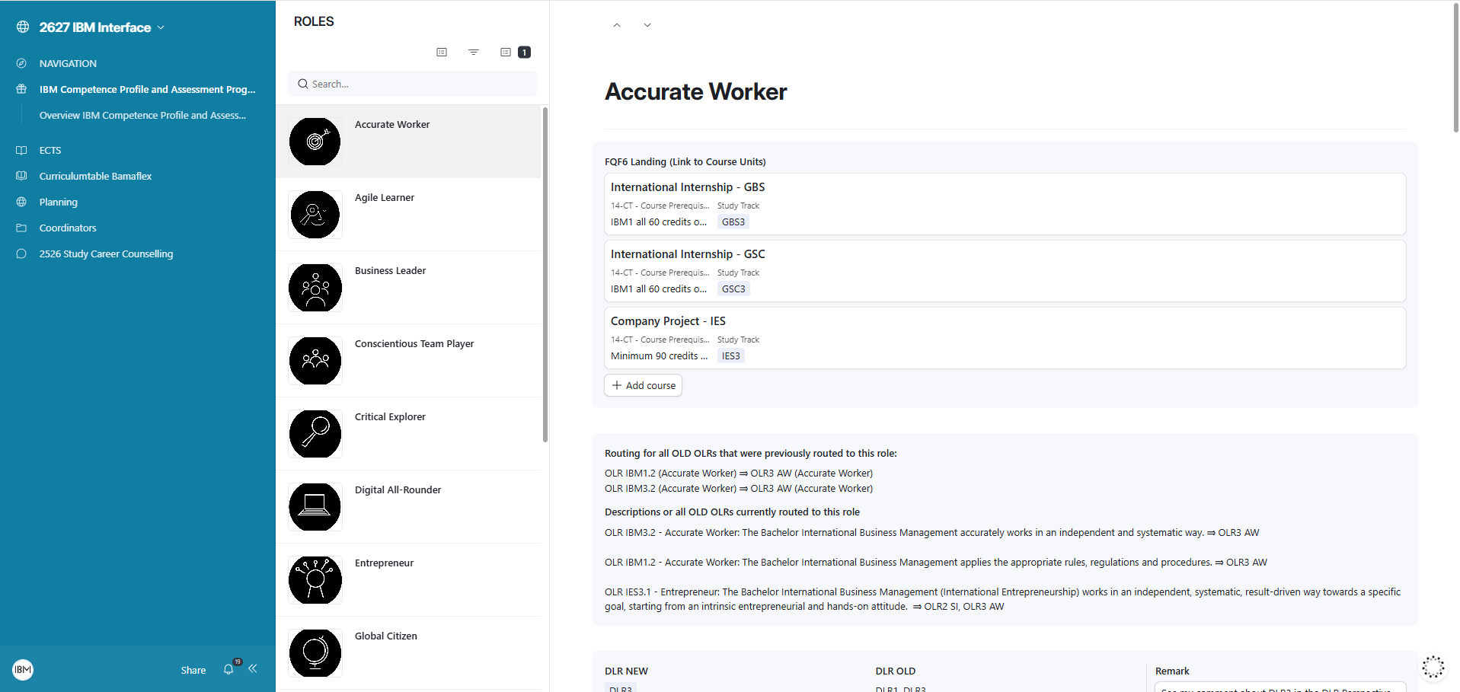Click the main page vertical scrollbar
Screen dimensions: 1460x692
point(1456,69)
